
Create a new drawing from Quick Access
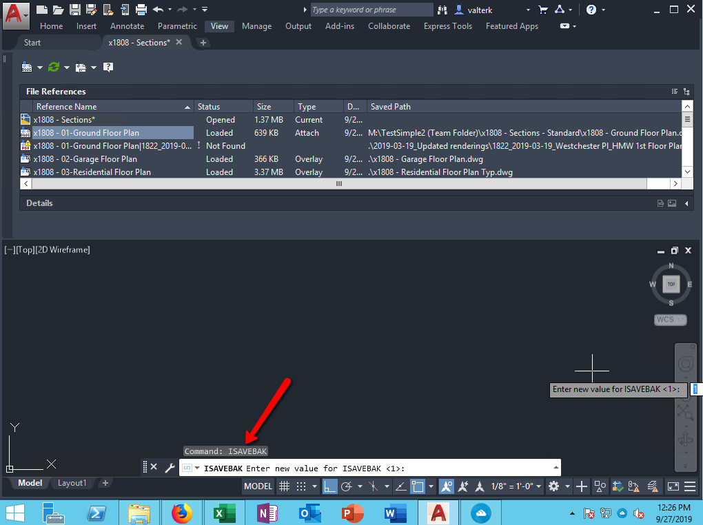pos(41,10)
